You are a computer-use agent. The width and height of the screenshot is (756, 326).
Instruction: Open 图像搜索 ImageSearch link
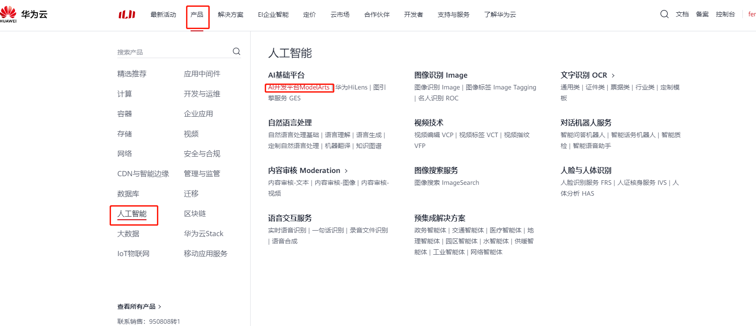pyautogui.click(x=447, y=183)
